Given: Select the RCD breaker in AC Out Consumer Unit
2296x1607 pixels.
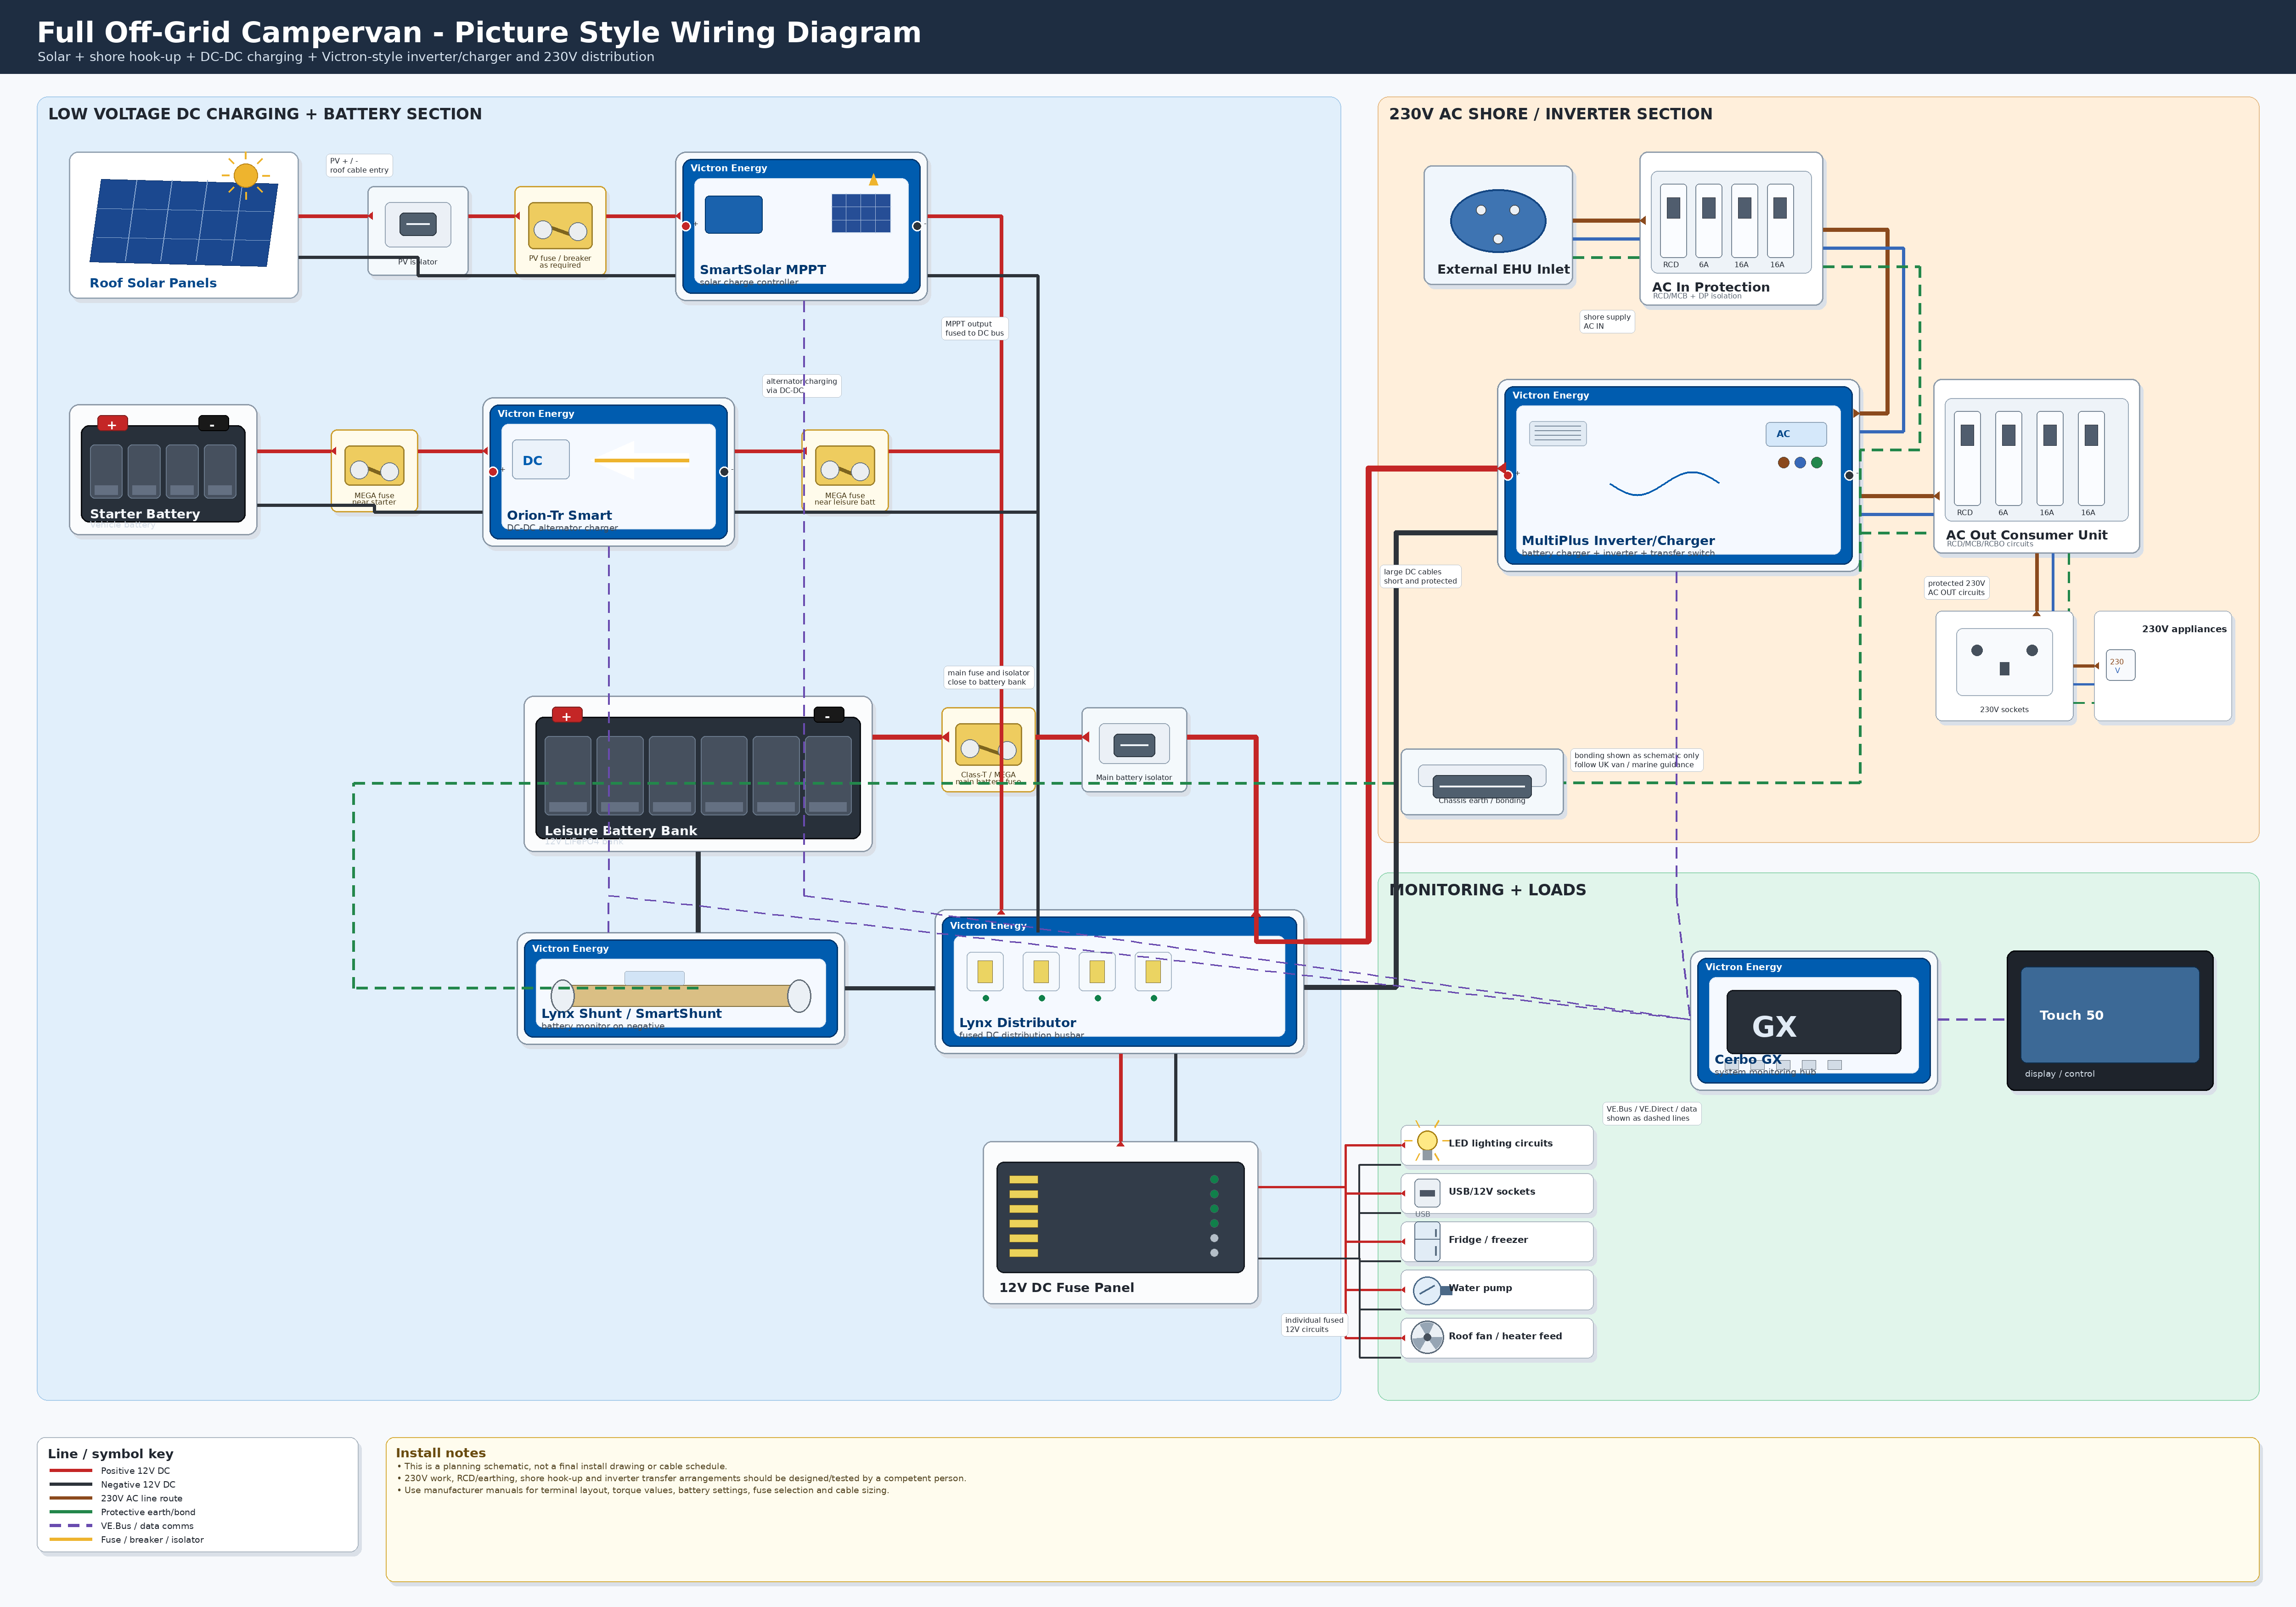Looking at the screenshot, I should point(1967,458).
